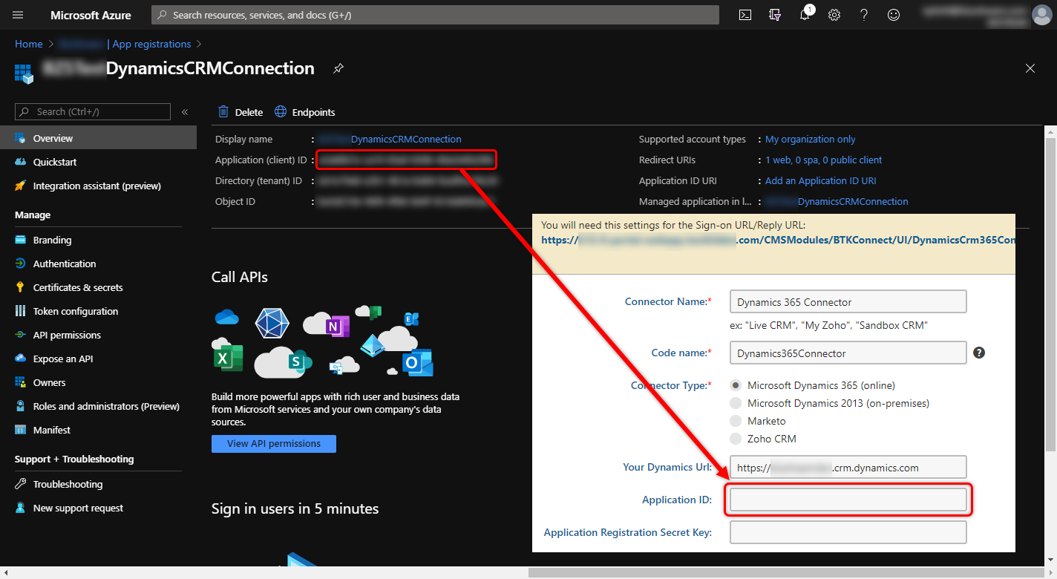The image size is (1057, 579).
Task: Open the help question mark icon
Action: [x=864, y=15]
